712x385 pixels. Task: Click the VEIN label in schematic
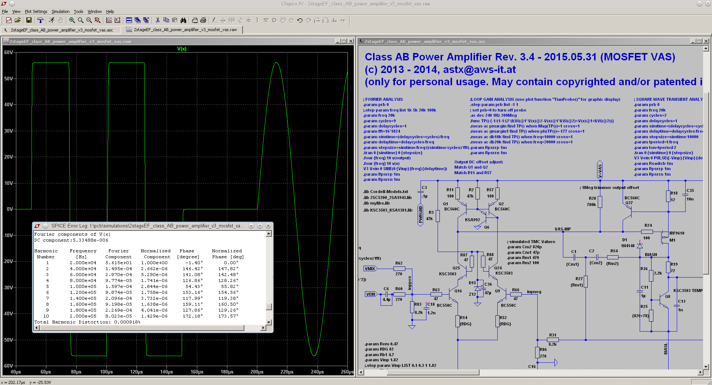pos(371,294)
